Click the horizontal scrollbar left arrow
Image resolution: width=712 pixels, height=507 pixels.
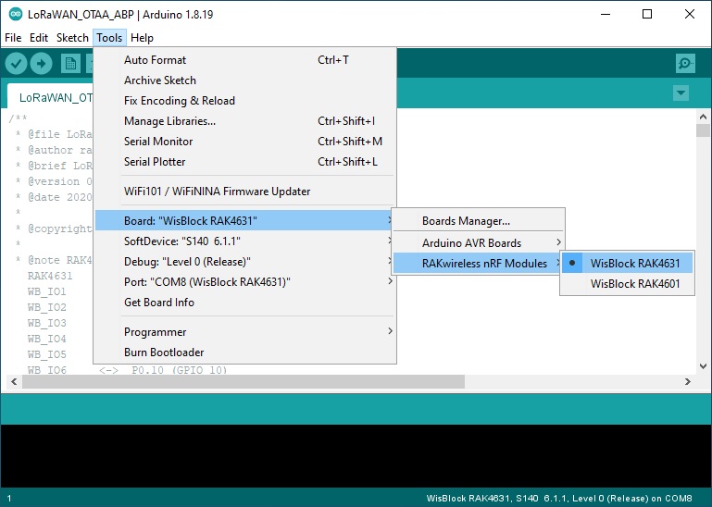[x=14, y=382]
